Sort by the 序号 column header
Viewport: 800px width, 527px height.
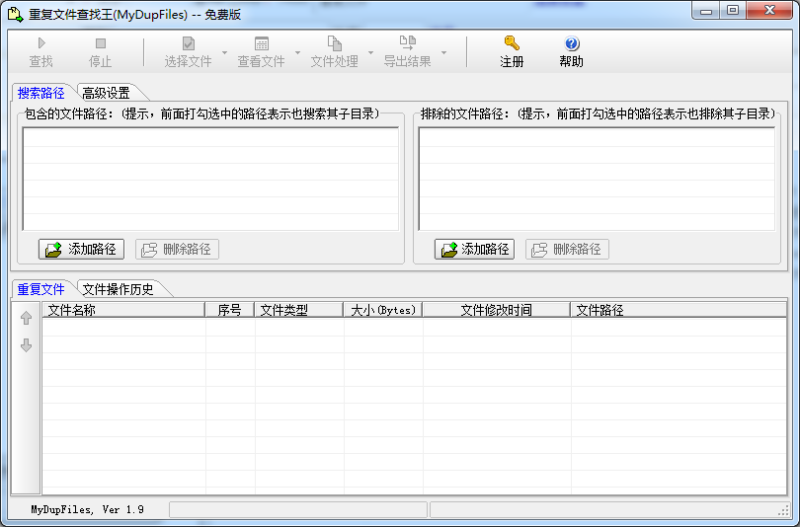229,310
